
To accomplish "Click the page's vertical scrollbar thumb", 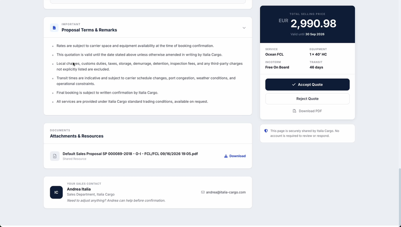I will [399, 196].
